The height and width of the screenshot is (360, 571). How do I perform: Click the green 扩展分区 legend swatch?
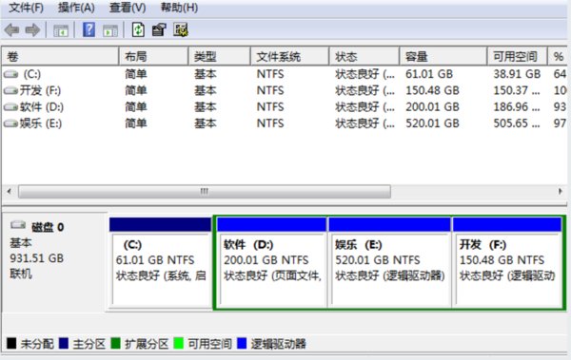click(x=115, y=343)
